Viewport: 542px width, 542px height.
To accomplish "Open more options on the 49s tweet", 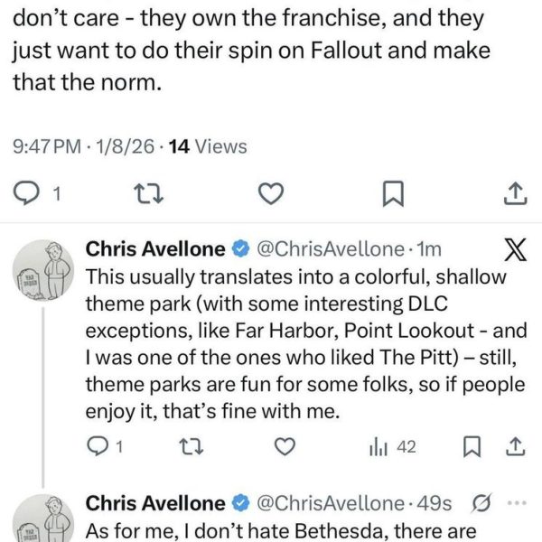I will click(516, 503).
